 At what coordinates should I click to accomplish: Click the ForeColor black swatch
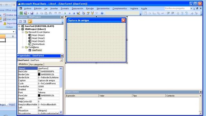(39, 95)
